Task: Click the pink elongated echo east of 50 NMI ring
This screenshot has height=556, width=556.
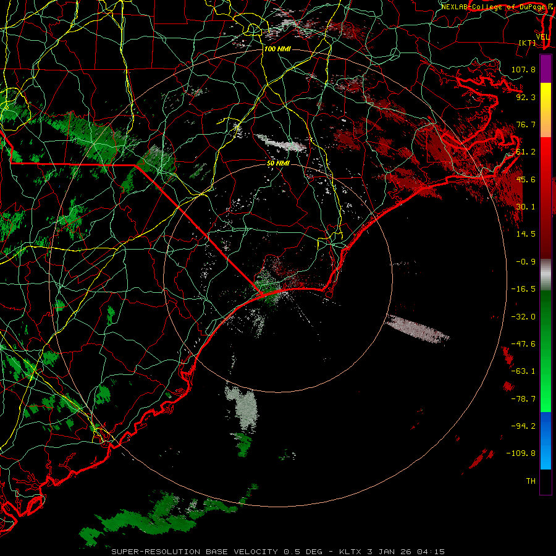Action: [x=417, y=329]
